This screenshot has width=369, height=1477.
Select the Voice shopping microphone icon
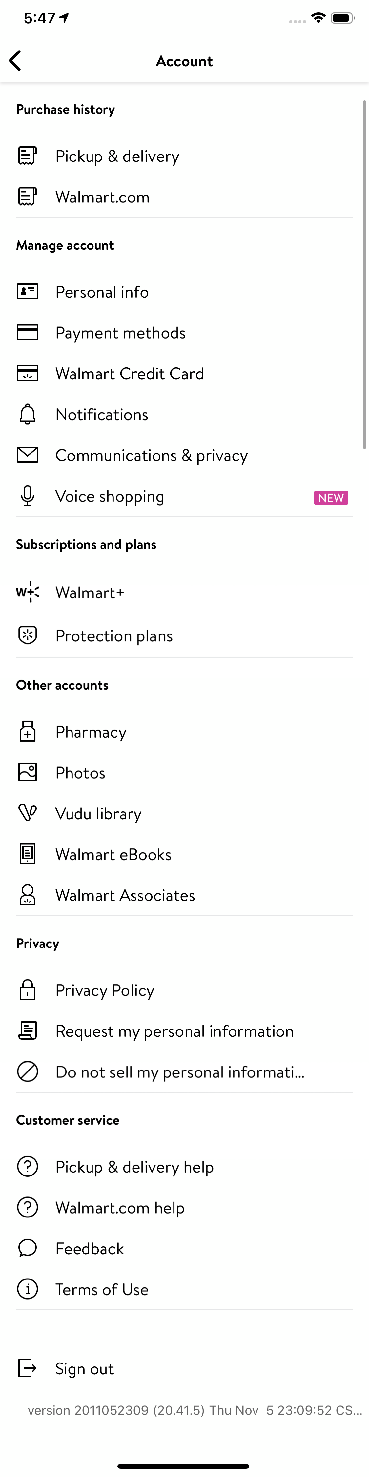click(x=27, y=496)
